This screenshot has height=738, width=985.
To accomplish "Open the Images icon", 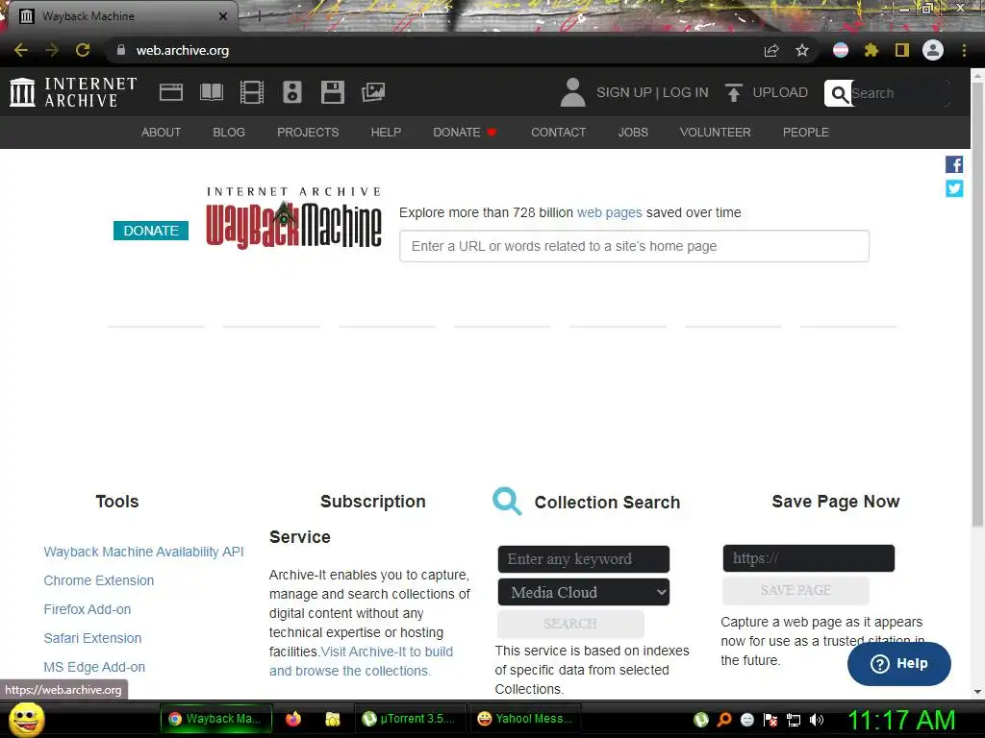I will 373,92.
